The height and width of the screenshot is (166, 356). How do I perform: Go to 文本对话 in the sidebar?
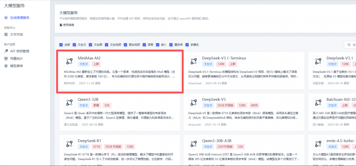point(16,34)
